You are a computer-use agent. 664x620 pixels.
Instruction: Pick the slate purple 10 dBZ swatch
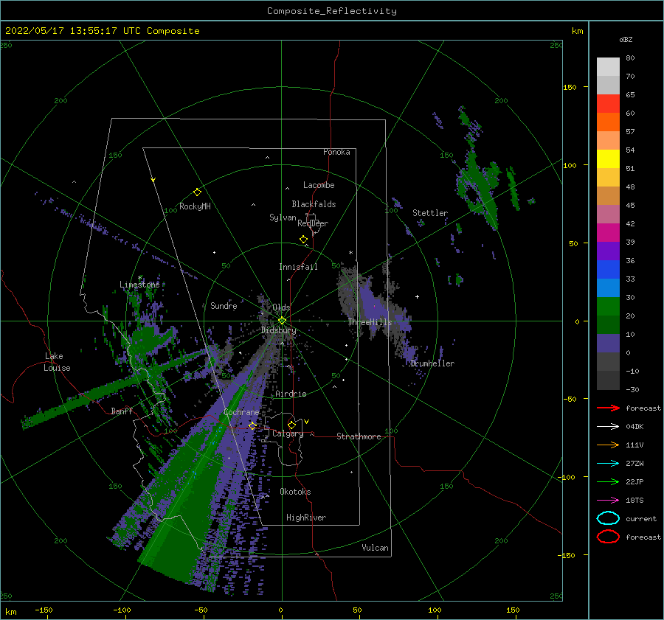coord(608,344)
